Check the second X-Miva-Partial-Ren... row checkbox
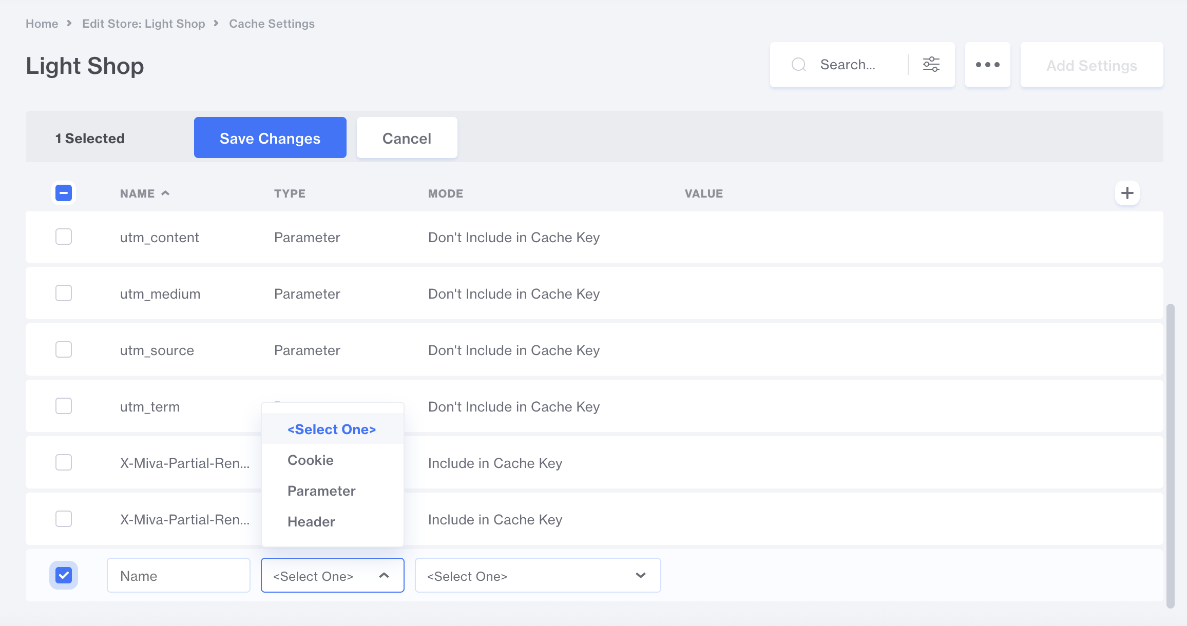Viewport: 1187px width, 626px height. (x=64, y=519)
